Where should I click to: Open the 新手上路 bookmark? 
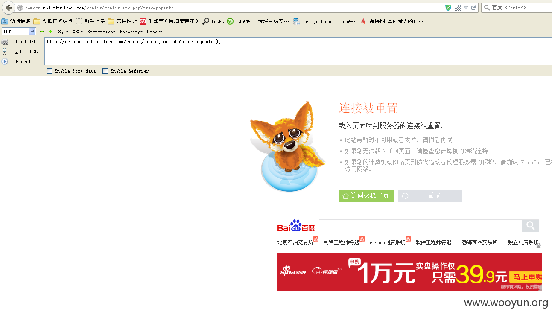pos(90,21)
